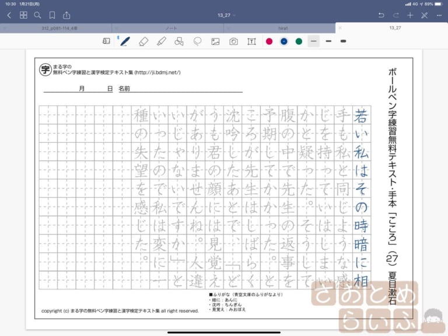Select the Highlighter tool
Image resolution: width=448 pixels, height=336 pixels.
coord(162,41)
